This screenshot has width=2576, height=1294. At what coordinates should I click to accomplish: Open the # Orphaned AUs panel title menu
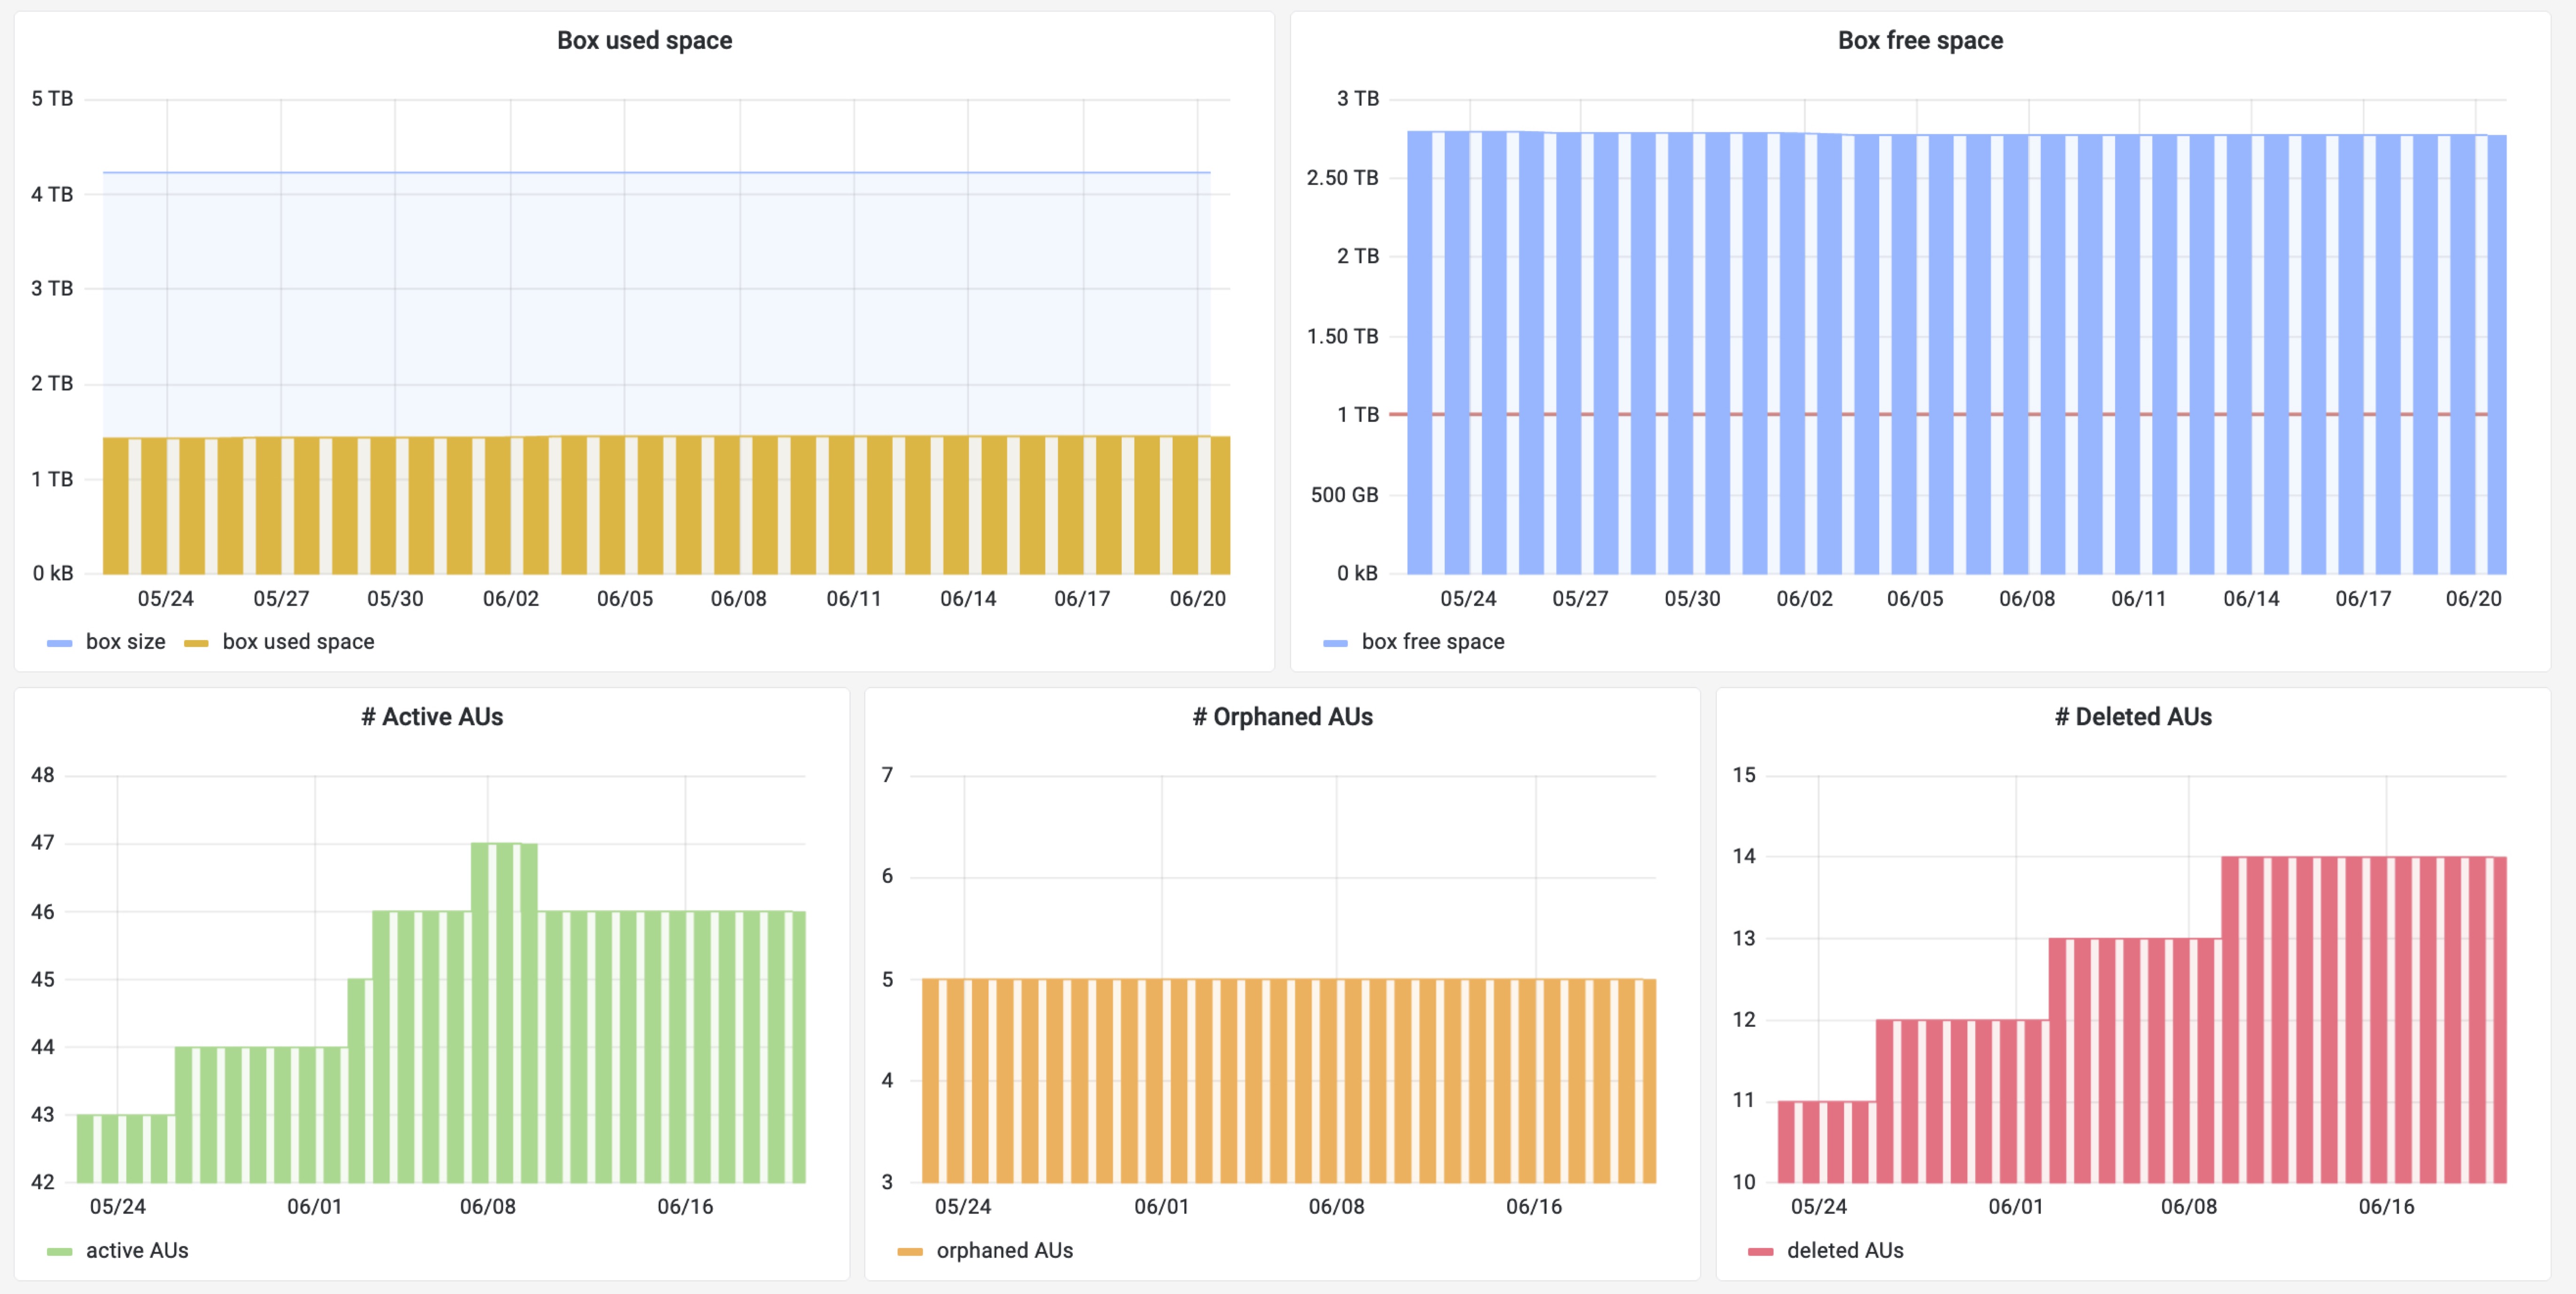[1282, 717]
